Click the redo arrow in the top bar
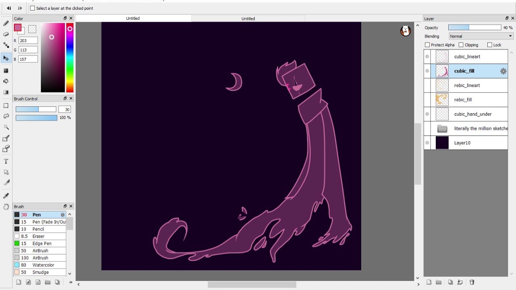This screenshot has height=290, width=516. pyautogui.click(x=20, y=8)
